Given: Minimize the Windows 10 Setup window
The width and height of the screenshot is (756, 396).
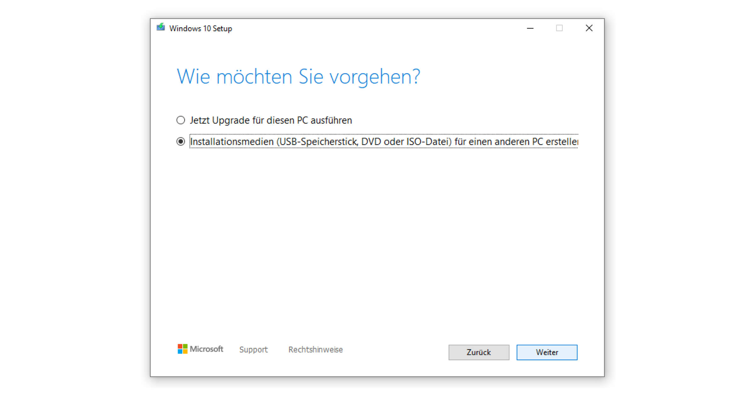Looking at the screenshot, I should 530,28.
